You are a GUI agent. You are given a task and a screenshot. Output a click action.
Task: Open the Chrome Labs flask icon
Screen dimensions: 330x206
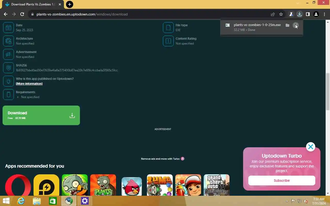[x=291, y=14]
